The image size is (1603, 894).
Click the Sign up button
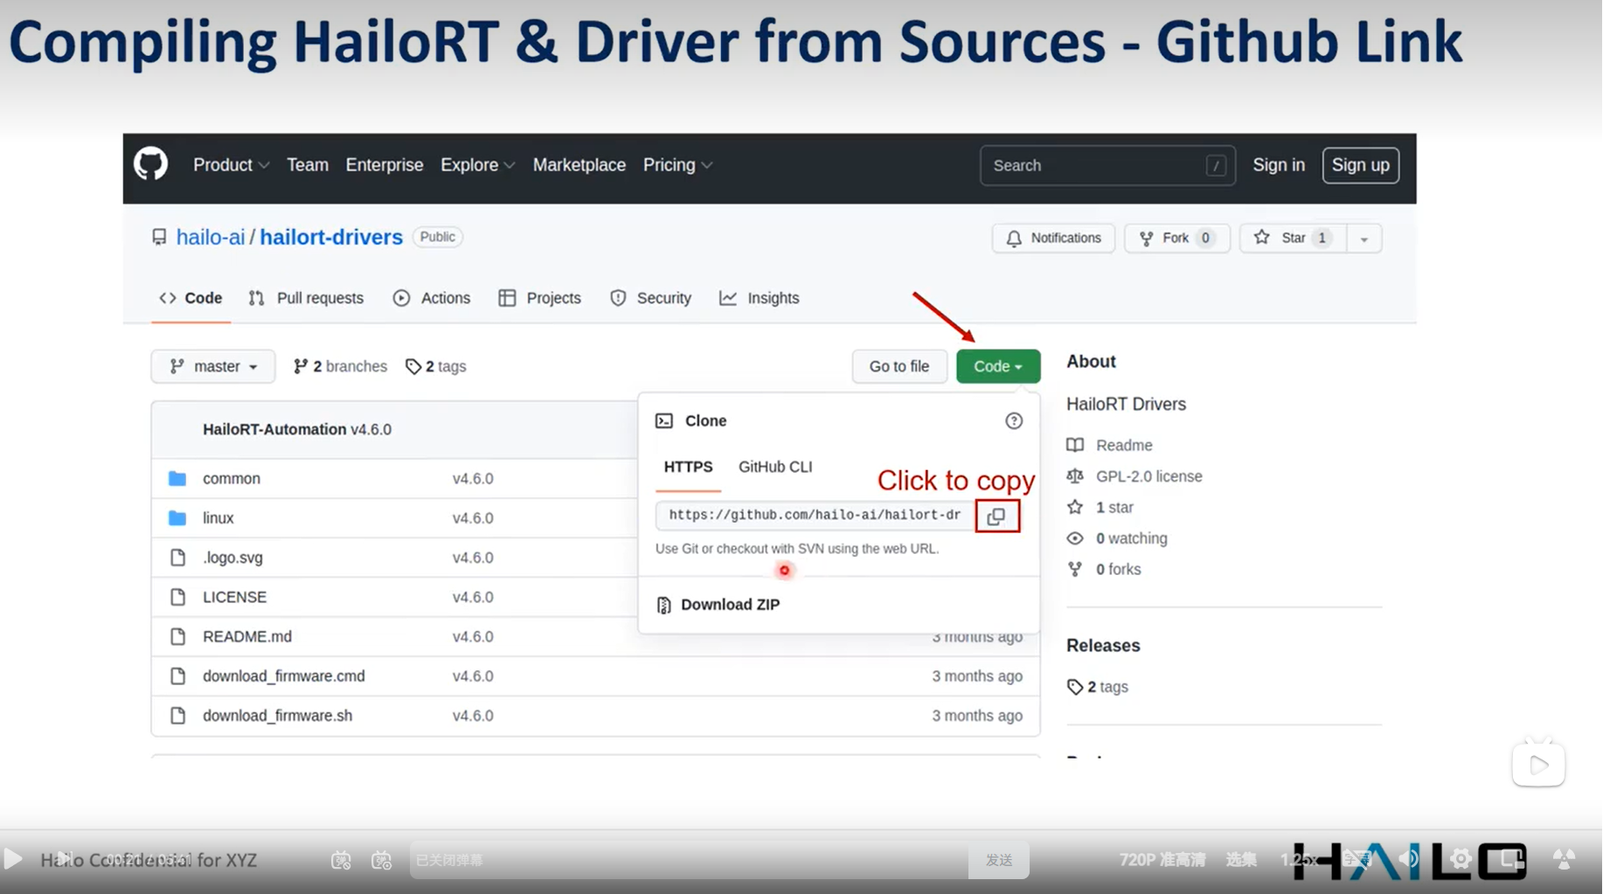point(1361,165)
